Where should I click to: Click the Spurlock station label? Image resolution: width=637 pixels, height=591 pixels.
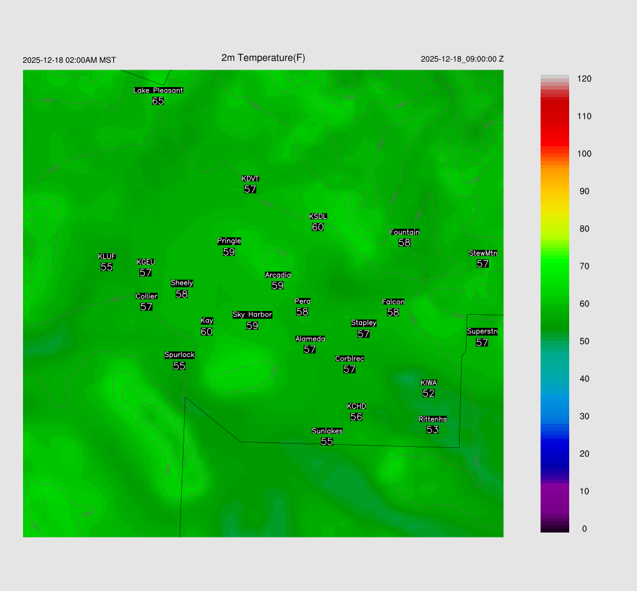(179, 355)
